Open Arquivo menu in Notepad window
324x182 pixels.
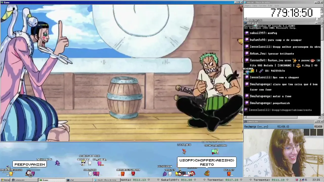tap(247, 6)
